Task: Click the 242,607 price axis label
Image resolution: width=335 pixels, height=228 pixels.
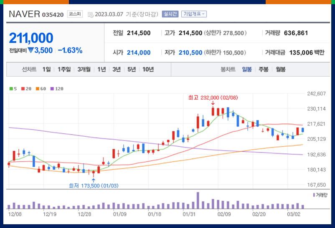Action: coord(317,94)
